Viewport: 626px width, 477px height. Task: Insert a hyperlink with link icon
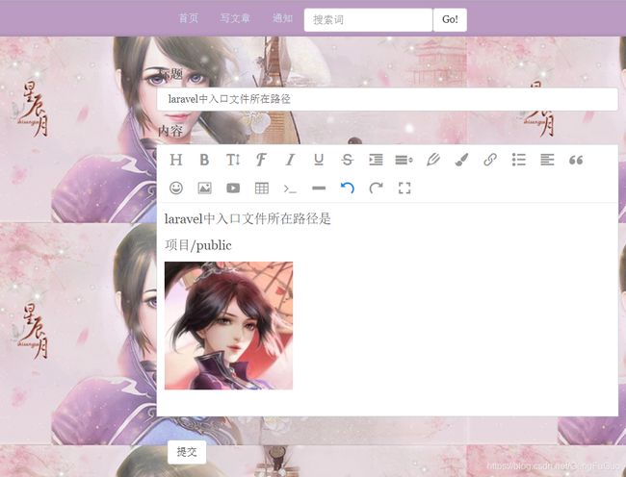(490, 160)
